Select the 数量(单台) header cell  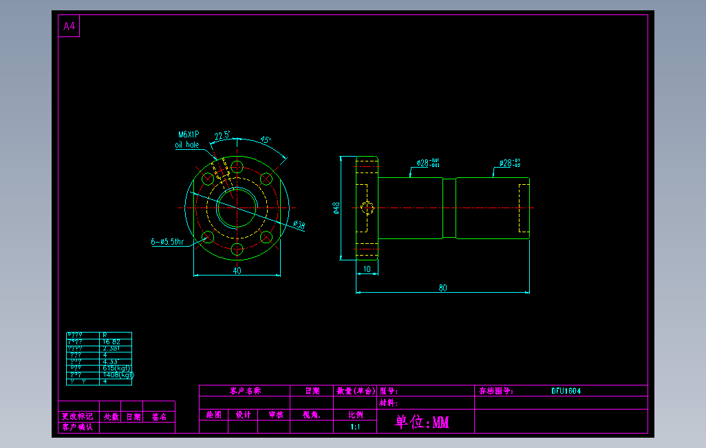coord(356,391)
